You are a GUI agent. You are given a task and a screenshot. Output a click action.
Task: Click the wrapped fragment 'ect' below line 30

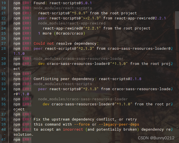pos(17,69)
